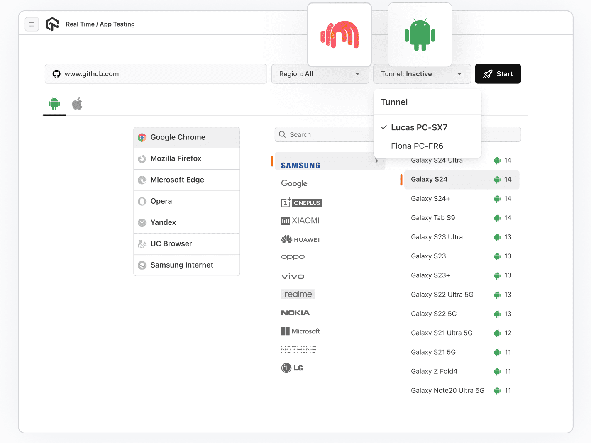Switch to the Apple devices tab

(77, 104)
